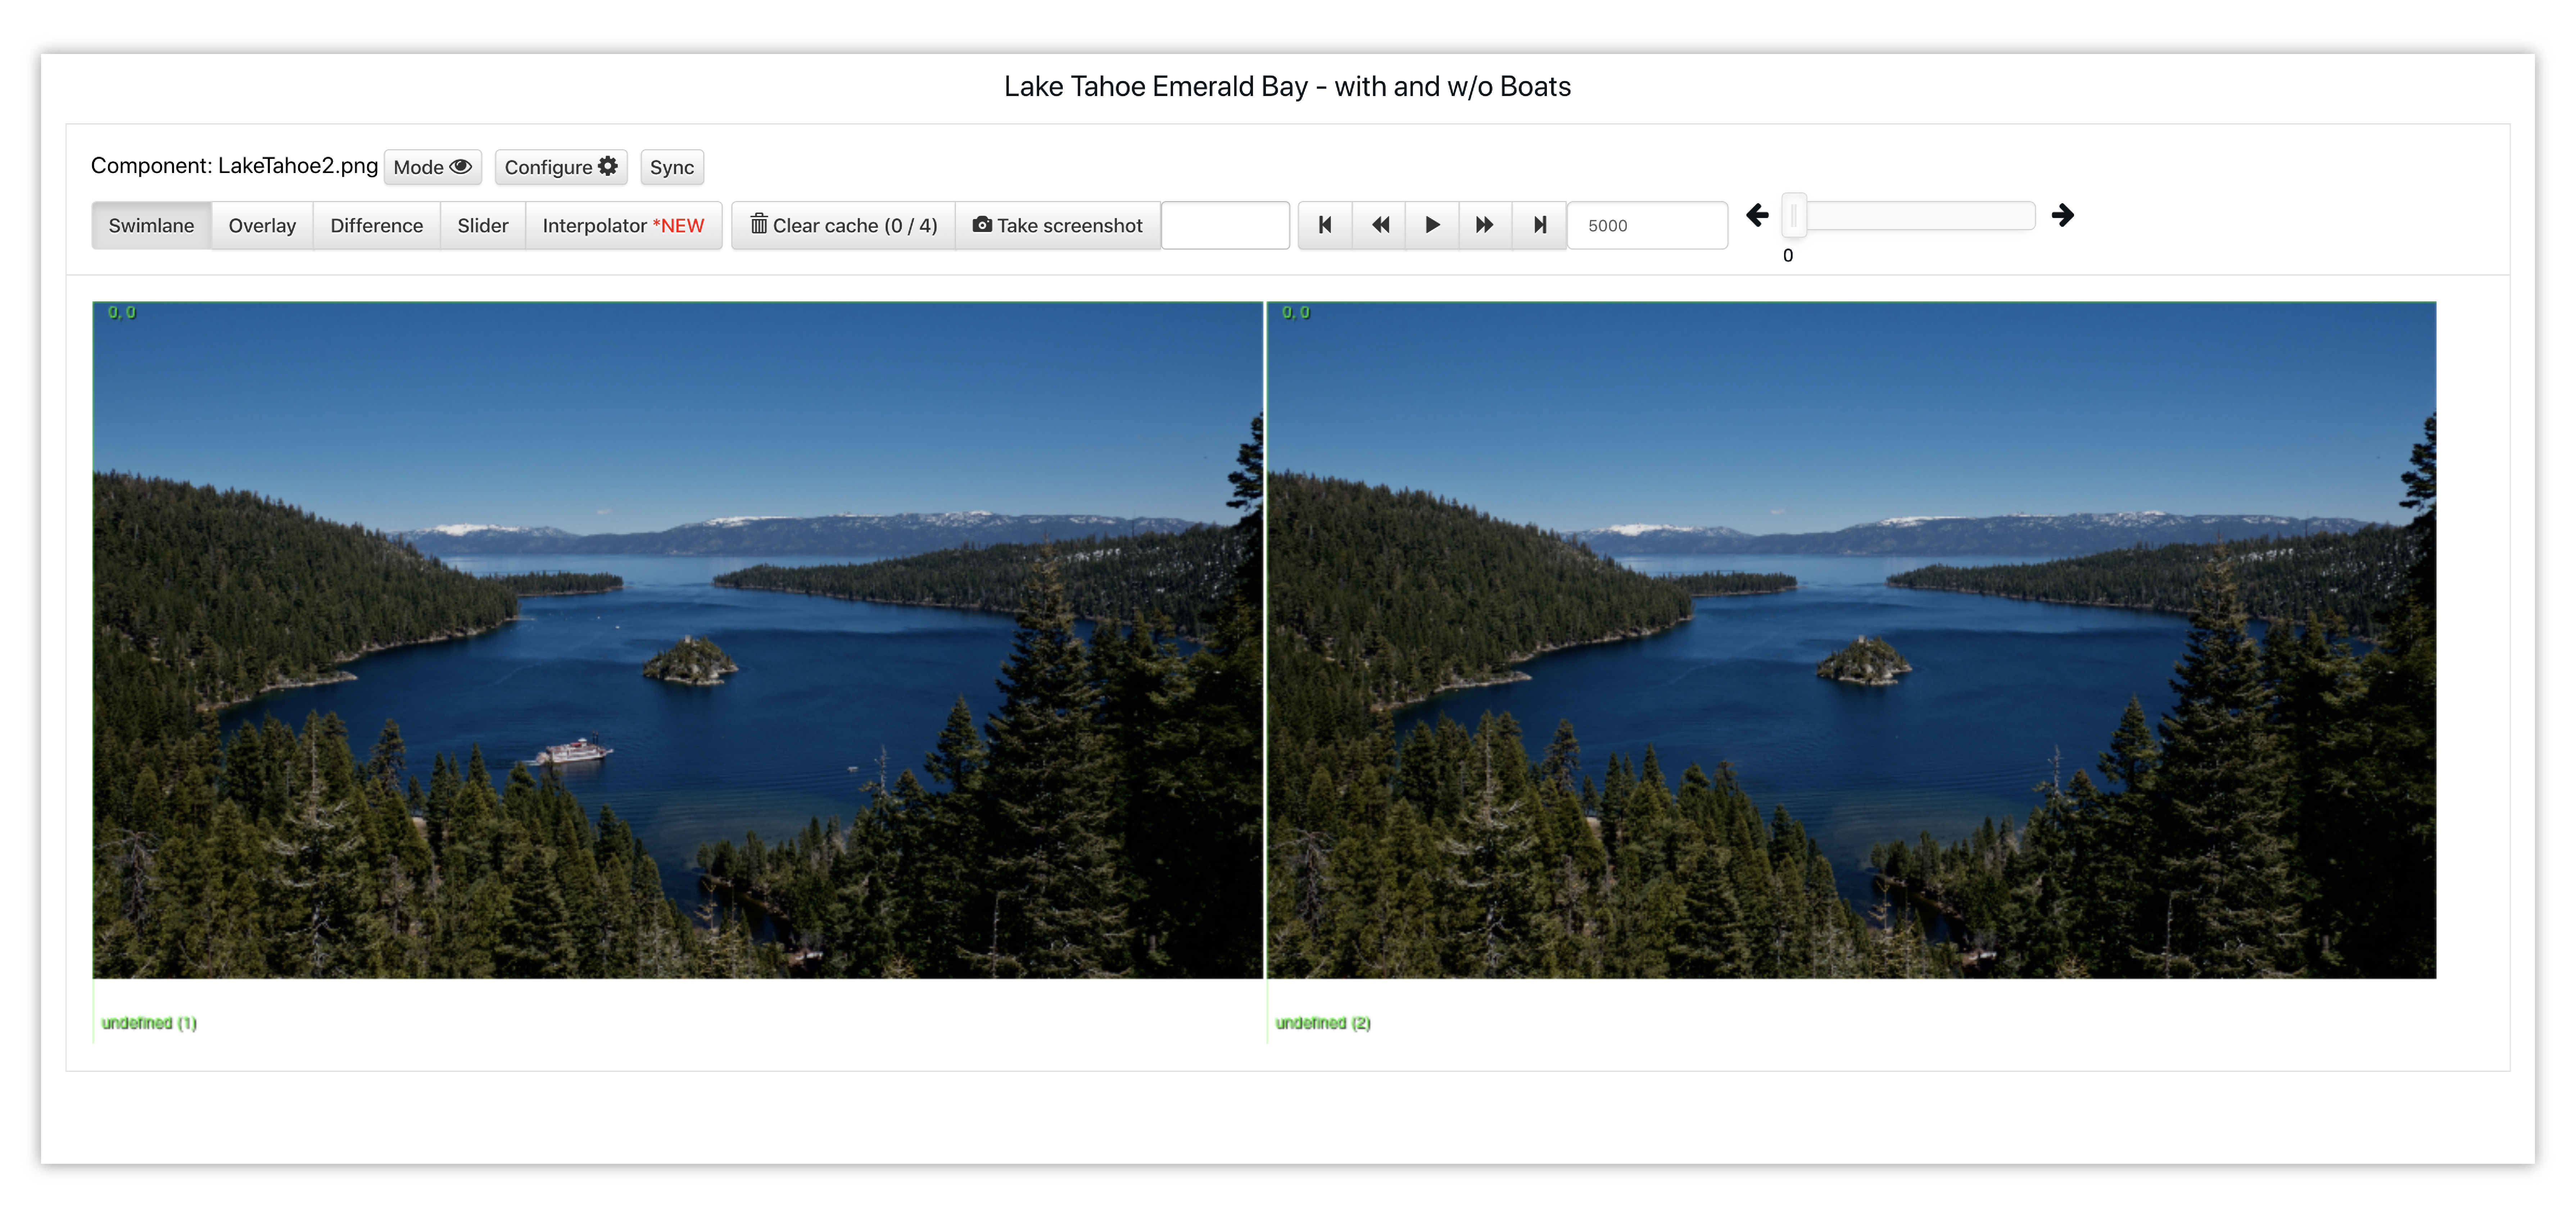Image resolution: width=2576 pixels, height=1221 pixels.
Task: Click the left image '0, 0' coordinate label
Action: point(122,313)
